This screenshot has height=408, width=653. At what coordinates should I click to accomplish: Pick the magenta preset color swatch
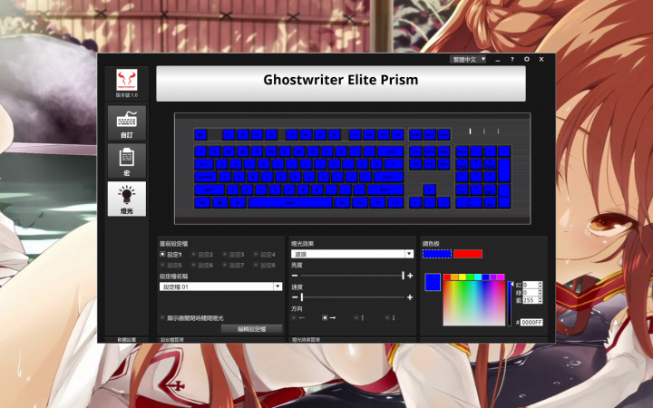[x=501, y=277]
